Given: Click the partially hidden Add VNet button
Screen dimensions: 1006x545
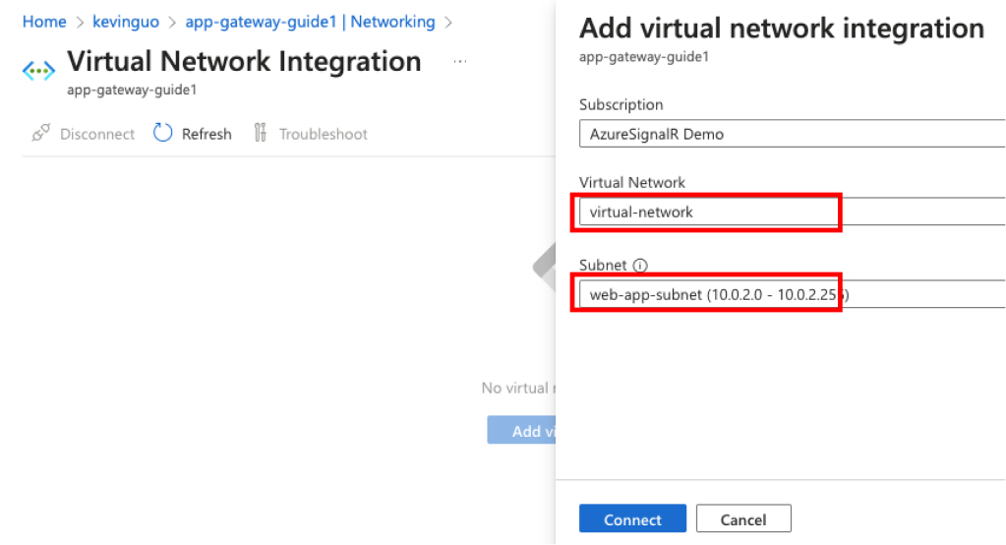Looking at the screenshot, I should [521, 431].
